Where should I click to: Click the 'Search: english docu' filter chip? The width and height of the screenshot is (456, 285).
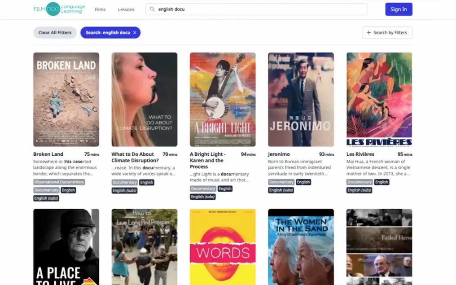[x=110, y=33]
